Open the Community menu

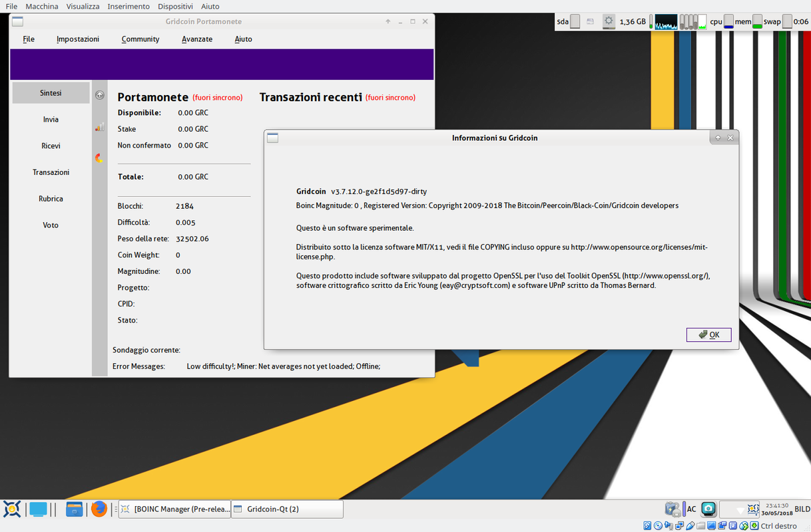[140, 39]
